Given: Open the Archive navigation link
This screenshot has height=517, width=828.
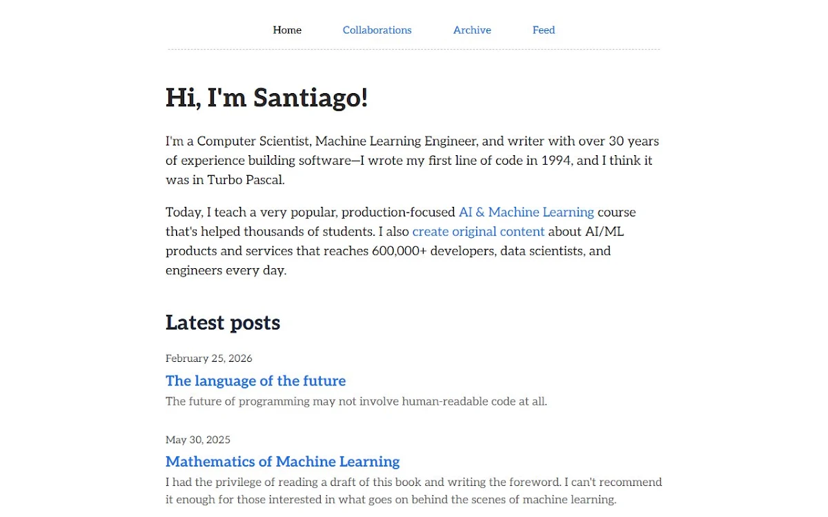Looking at the screenshot, I should click(472, 30).
